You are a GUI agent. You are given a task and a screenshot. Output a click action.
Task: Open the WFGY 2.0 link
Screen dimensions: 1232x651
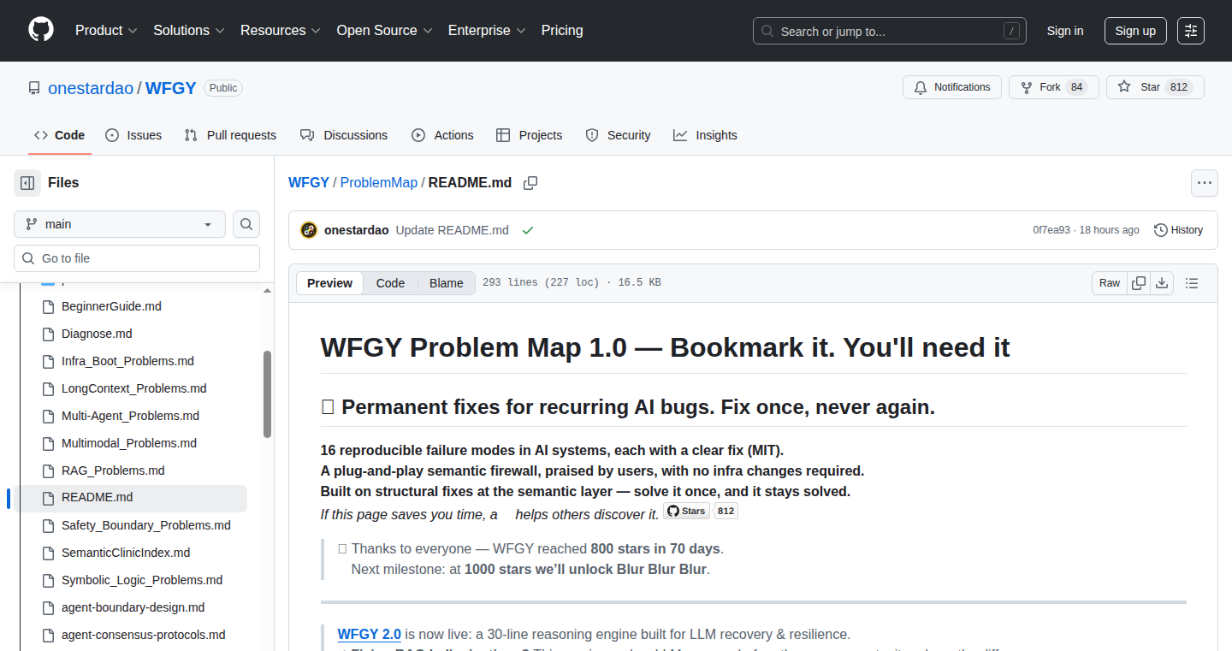tap(370, 634)
